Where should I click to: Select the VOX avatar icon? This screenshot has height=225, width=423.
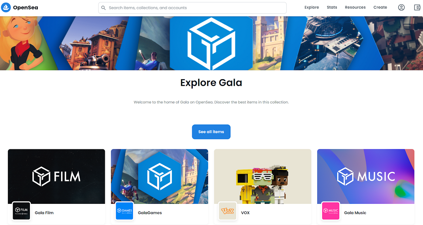(x=228, y=211)
